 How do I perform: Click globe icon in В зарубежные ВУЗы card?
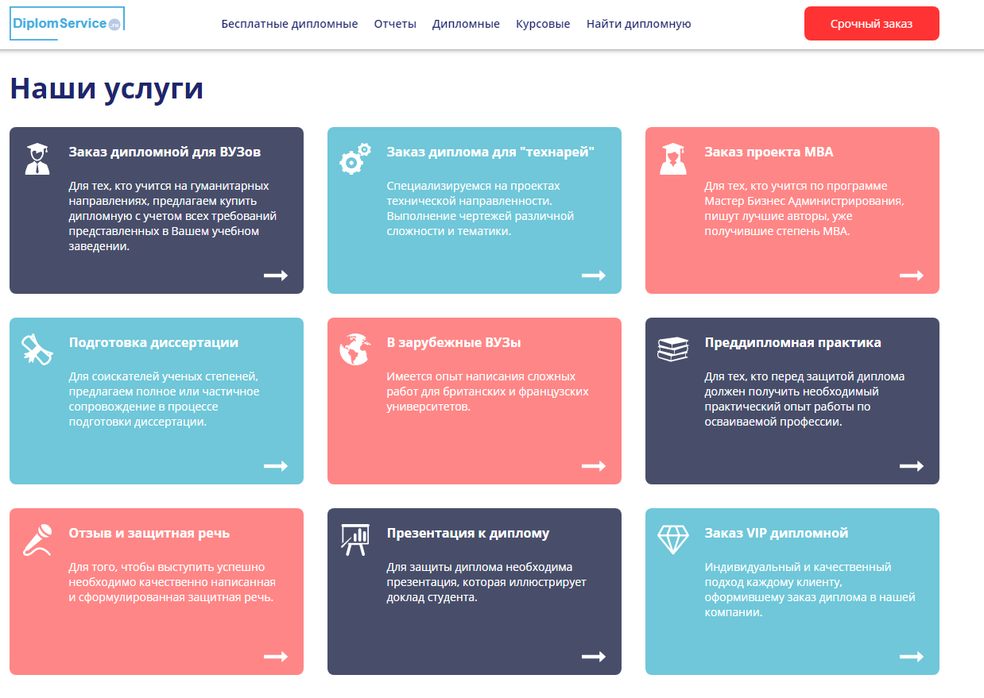(354, 349)
